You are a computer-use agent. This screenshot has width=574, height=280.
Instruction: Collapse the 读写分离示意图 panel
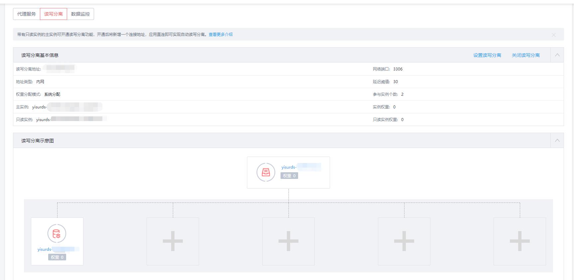[557, 140]
